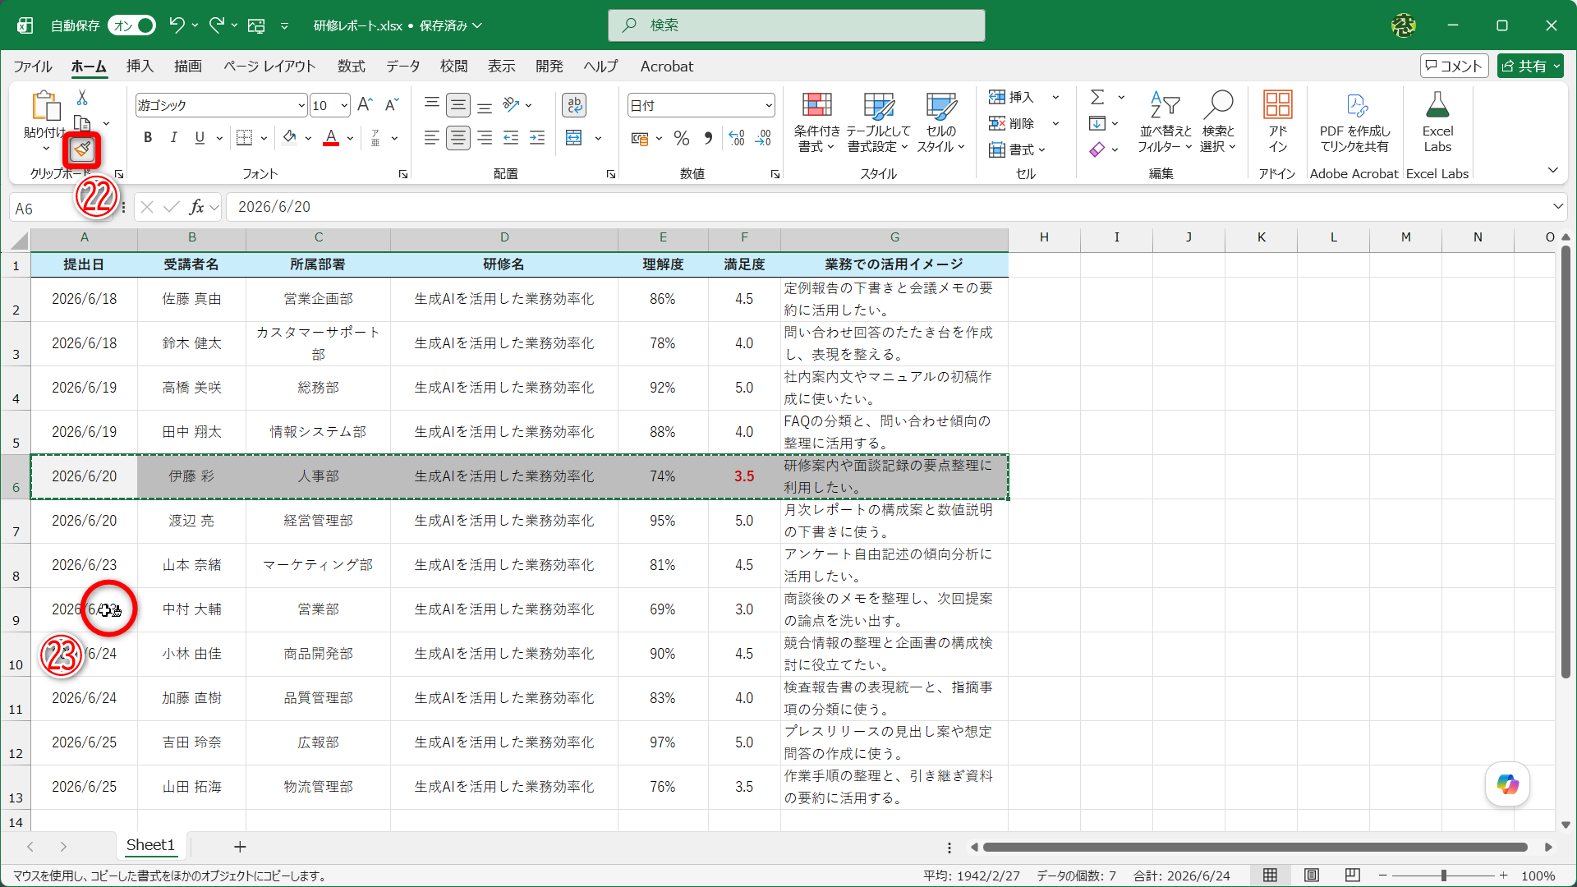Open Add-ins icon
This screenshot has width=1577, height=887.
click(1277, 121)
